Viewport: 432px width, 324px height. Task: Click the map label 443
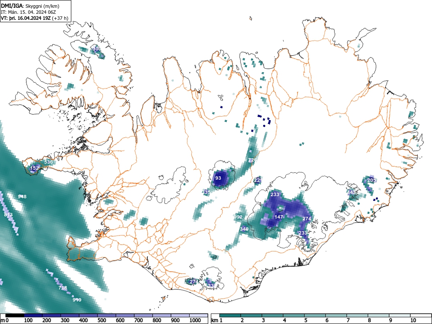pos(351,192)
